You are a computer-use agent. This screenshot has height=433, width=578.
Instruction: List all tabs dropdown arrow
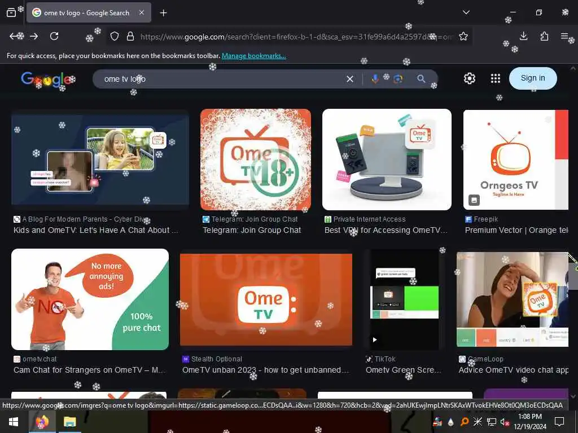pos(466,12)
